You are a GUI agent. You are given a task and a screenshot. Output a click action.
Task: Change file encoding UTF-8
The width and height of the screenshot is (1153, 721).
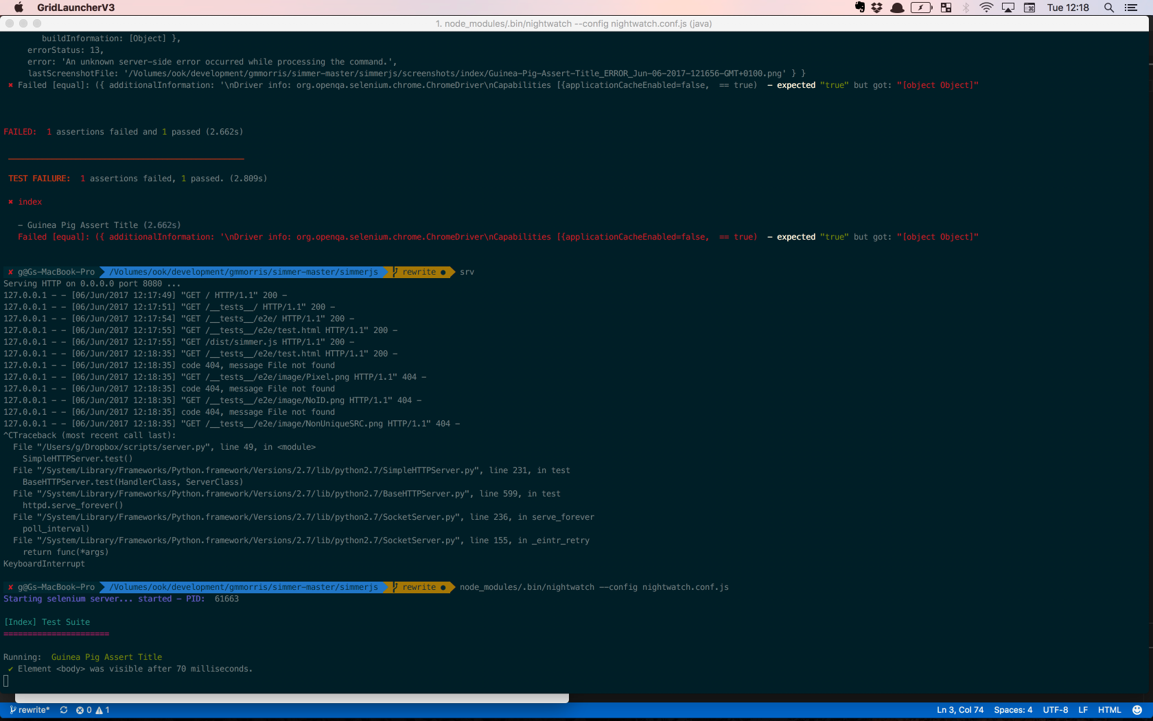click(1056, 710)
